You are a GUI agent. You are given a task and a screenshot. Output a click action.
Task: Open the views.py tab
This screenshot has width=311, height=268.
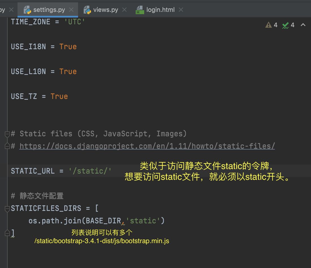point(105,10)
